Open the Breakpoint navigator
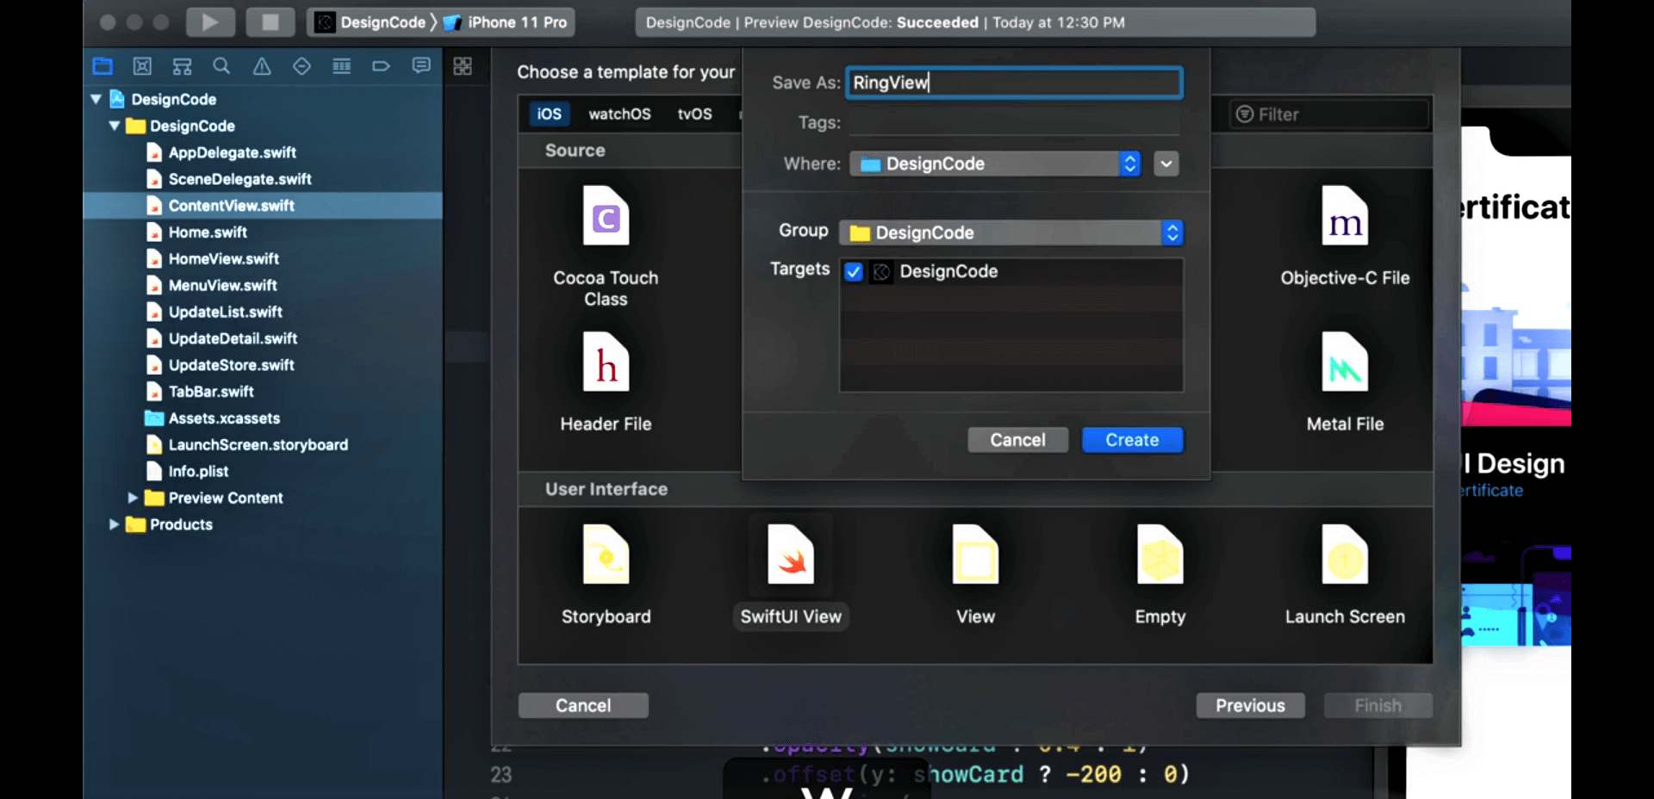Image resolution: width=1654 pixels, height=799 pixels. click(381, 66)
